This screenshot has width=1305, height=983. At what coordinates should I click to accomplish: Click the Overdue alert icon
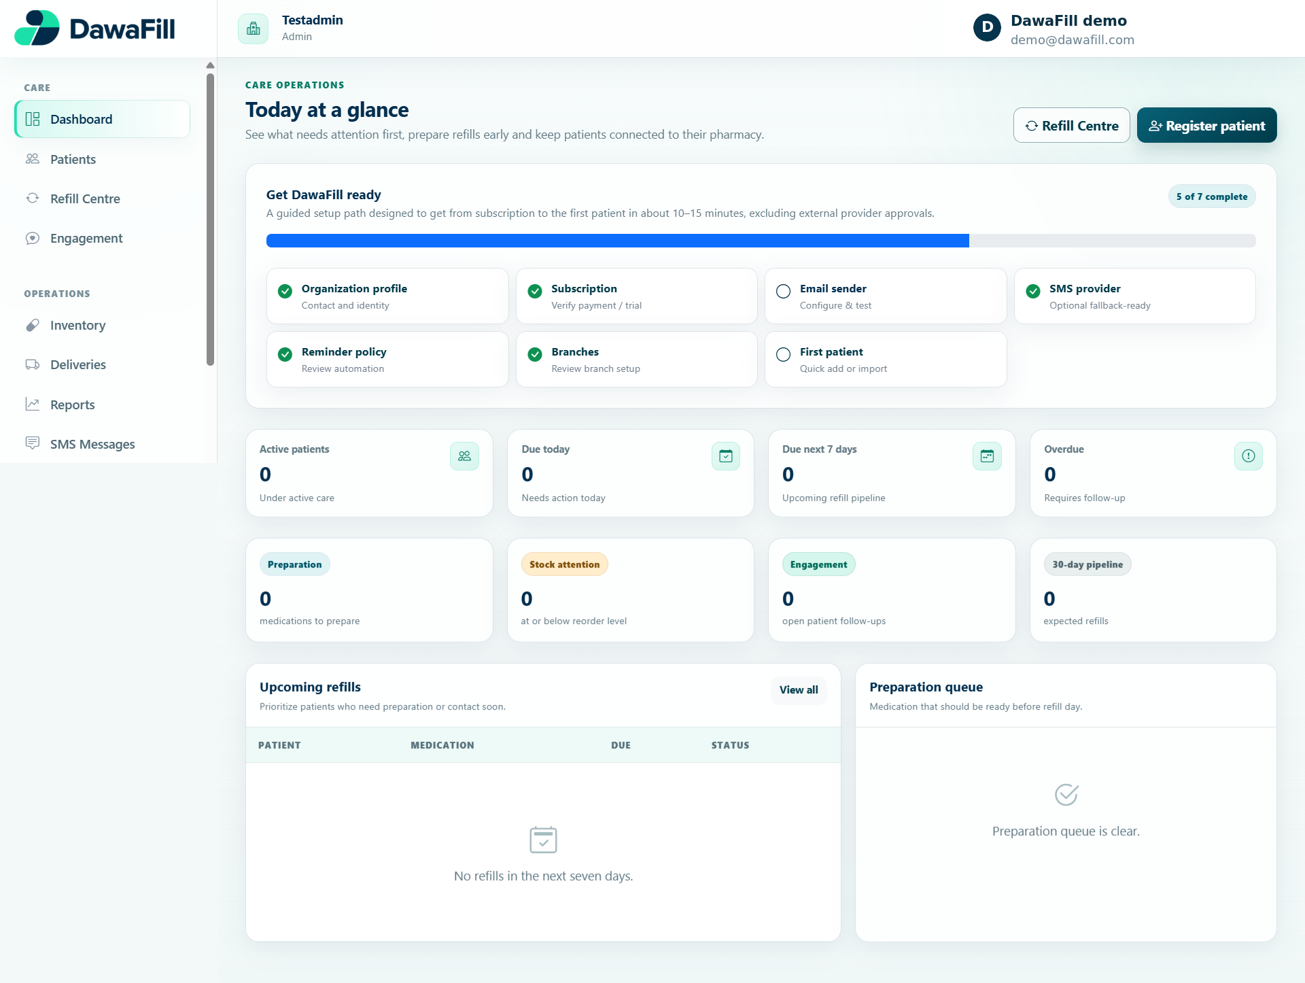pyautogui.click(x=1249, y=456)
